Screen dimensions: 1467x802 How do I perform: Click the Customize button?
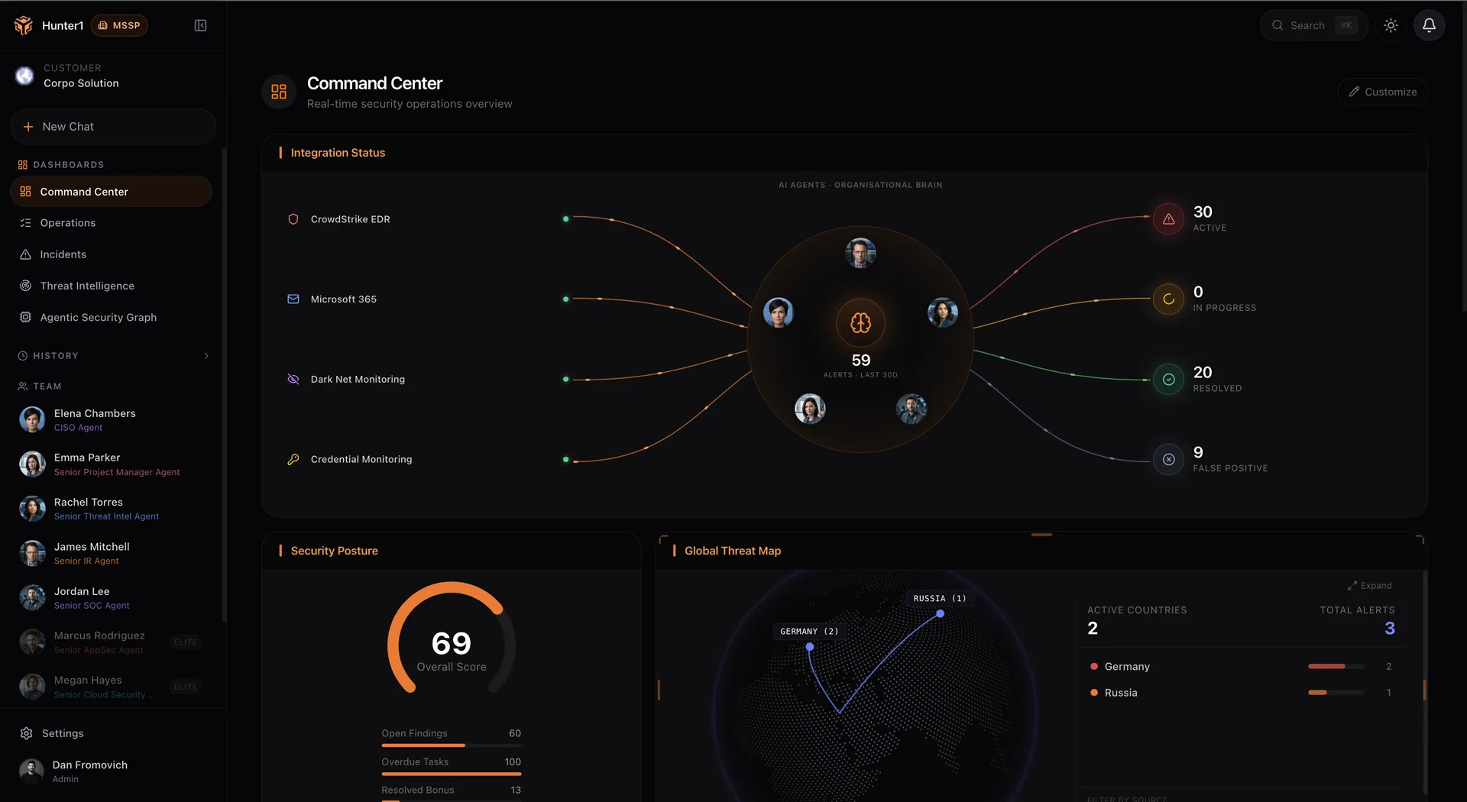click(x=1382, y=92)
